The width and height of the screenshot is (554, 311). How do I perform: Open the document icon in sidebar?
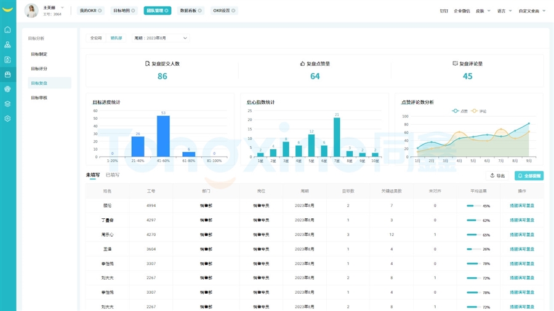pos(7,60)
